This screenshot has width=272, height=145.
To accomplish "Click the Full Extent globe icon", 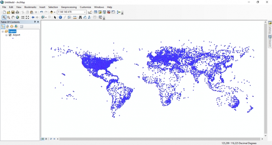I will point(17,17).
